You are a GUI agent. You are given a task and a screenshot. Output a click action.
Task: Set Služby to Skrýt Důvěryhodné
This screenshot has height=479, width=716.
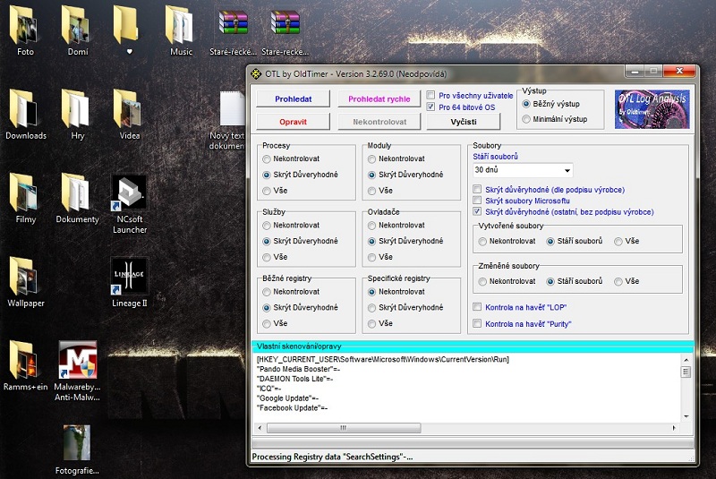click(x=267, y=241)
